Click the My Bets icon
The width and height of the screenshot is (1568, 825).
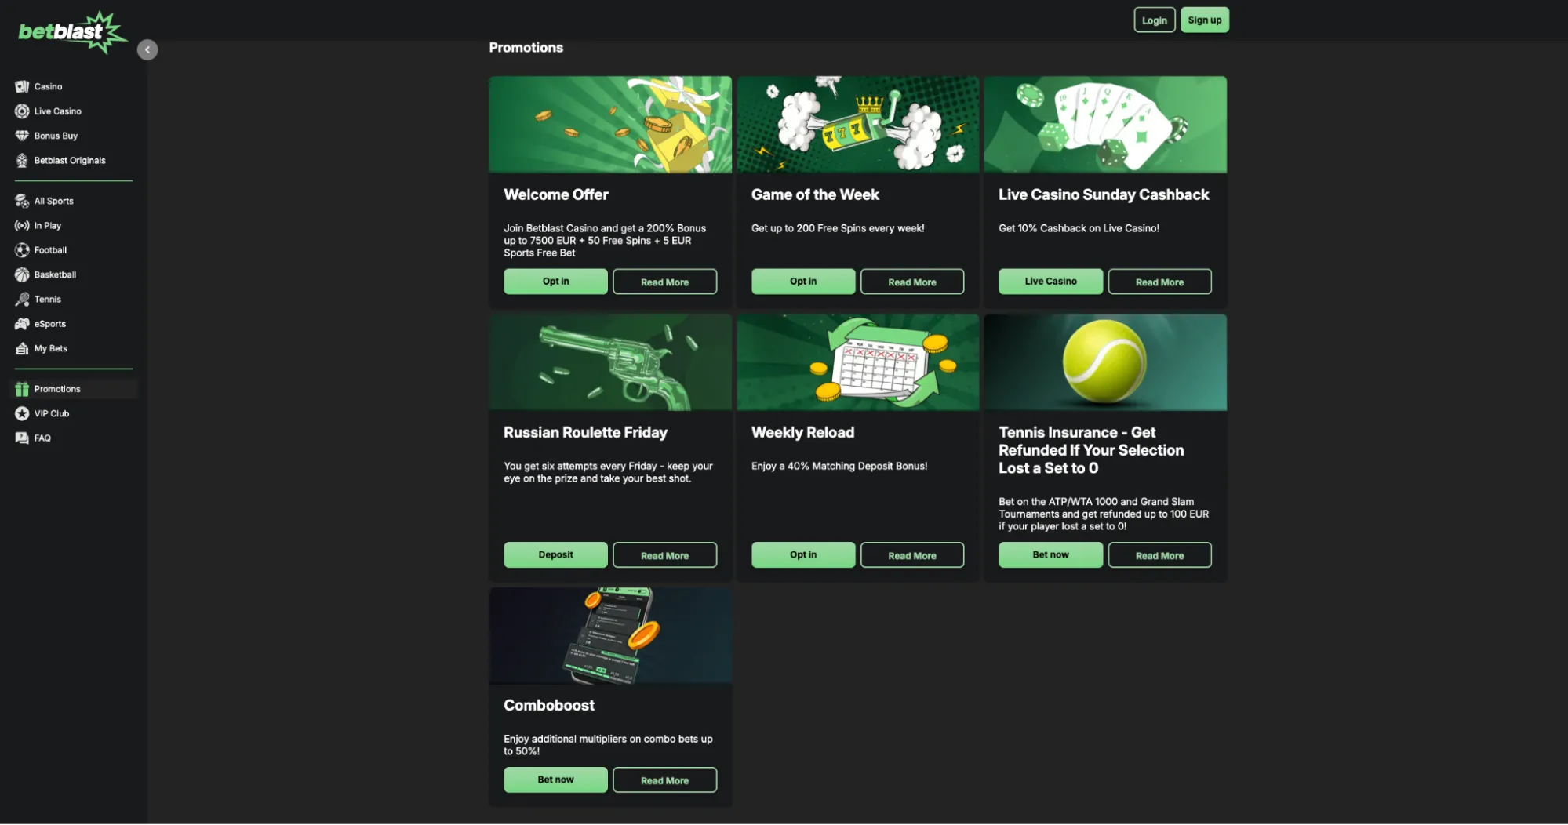(x=22, y=348)
